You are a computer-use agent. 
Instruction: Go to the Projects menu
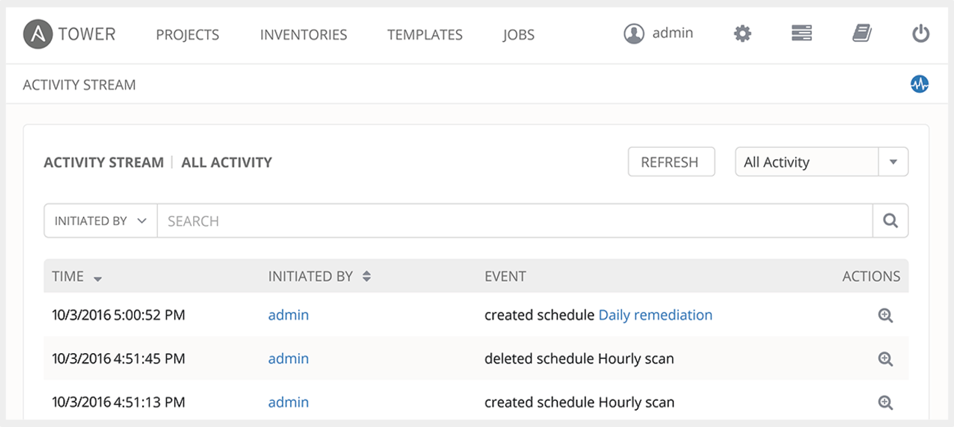[x=187, y=35]
